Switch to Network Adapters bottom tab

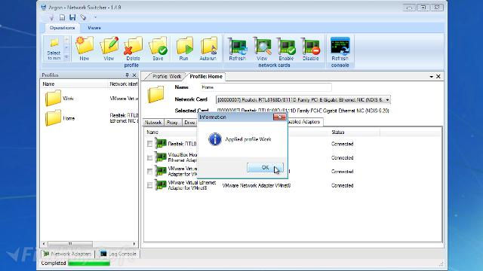click(x=67, y=254)
